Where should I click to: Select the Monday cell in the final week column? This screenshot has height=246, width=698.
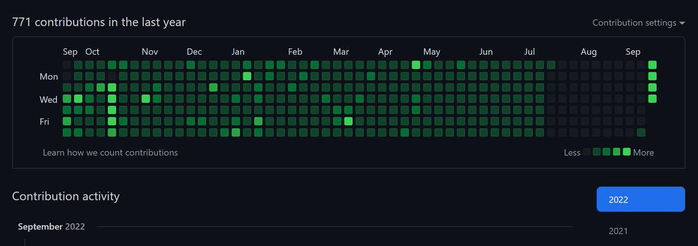(x=653, y=76)
